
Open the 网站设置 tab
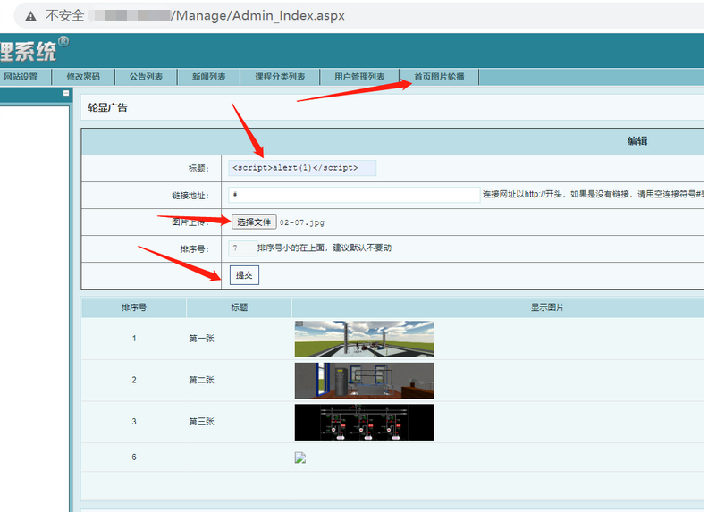(x=21, y=77)
